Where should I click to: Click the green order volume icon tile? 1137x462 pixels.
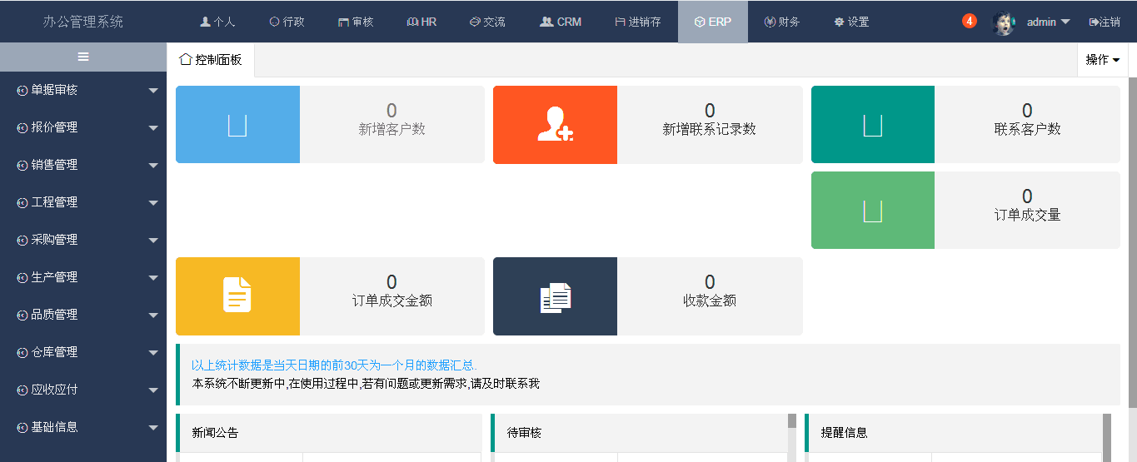pos(872,211)
